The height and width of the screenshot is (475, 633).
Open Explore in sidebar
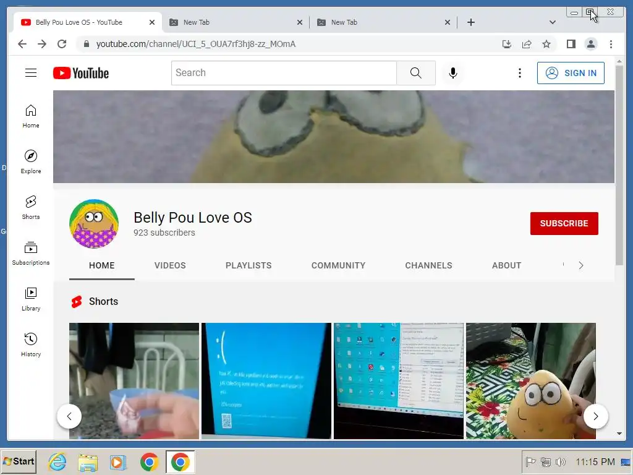31,161
